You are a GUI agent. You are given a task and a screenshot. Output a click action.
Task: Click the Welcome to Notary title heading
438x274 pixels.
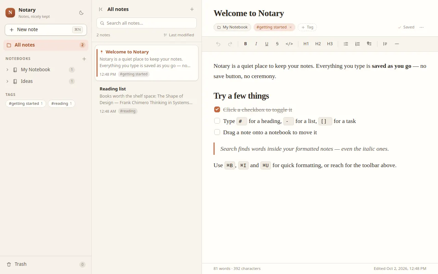[x=249, y=13]
